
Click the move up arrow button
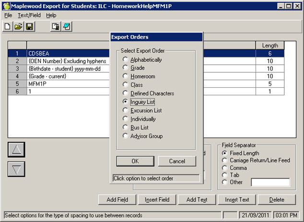[x=16, y=150]
